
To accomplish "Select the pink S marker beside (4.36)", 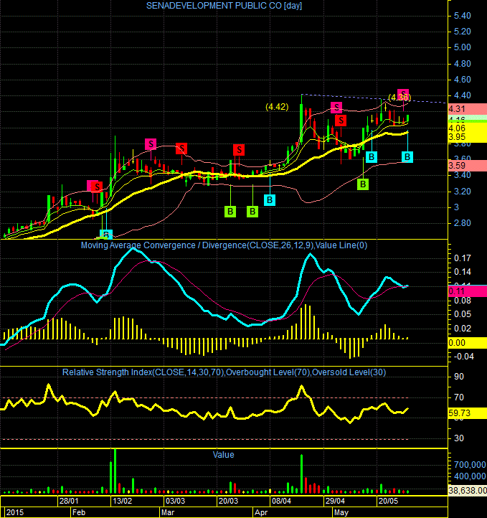I will tap(403, 94).
